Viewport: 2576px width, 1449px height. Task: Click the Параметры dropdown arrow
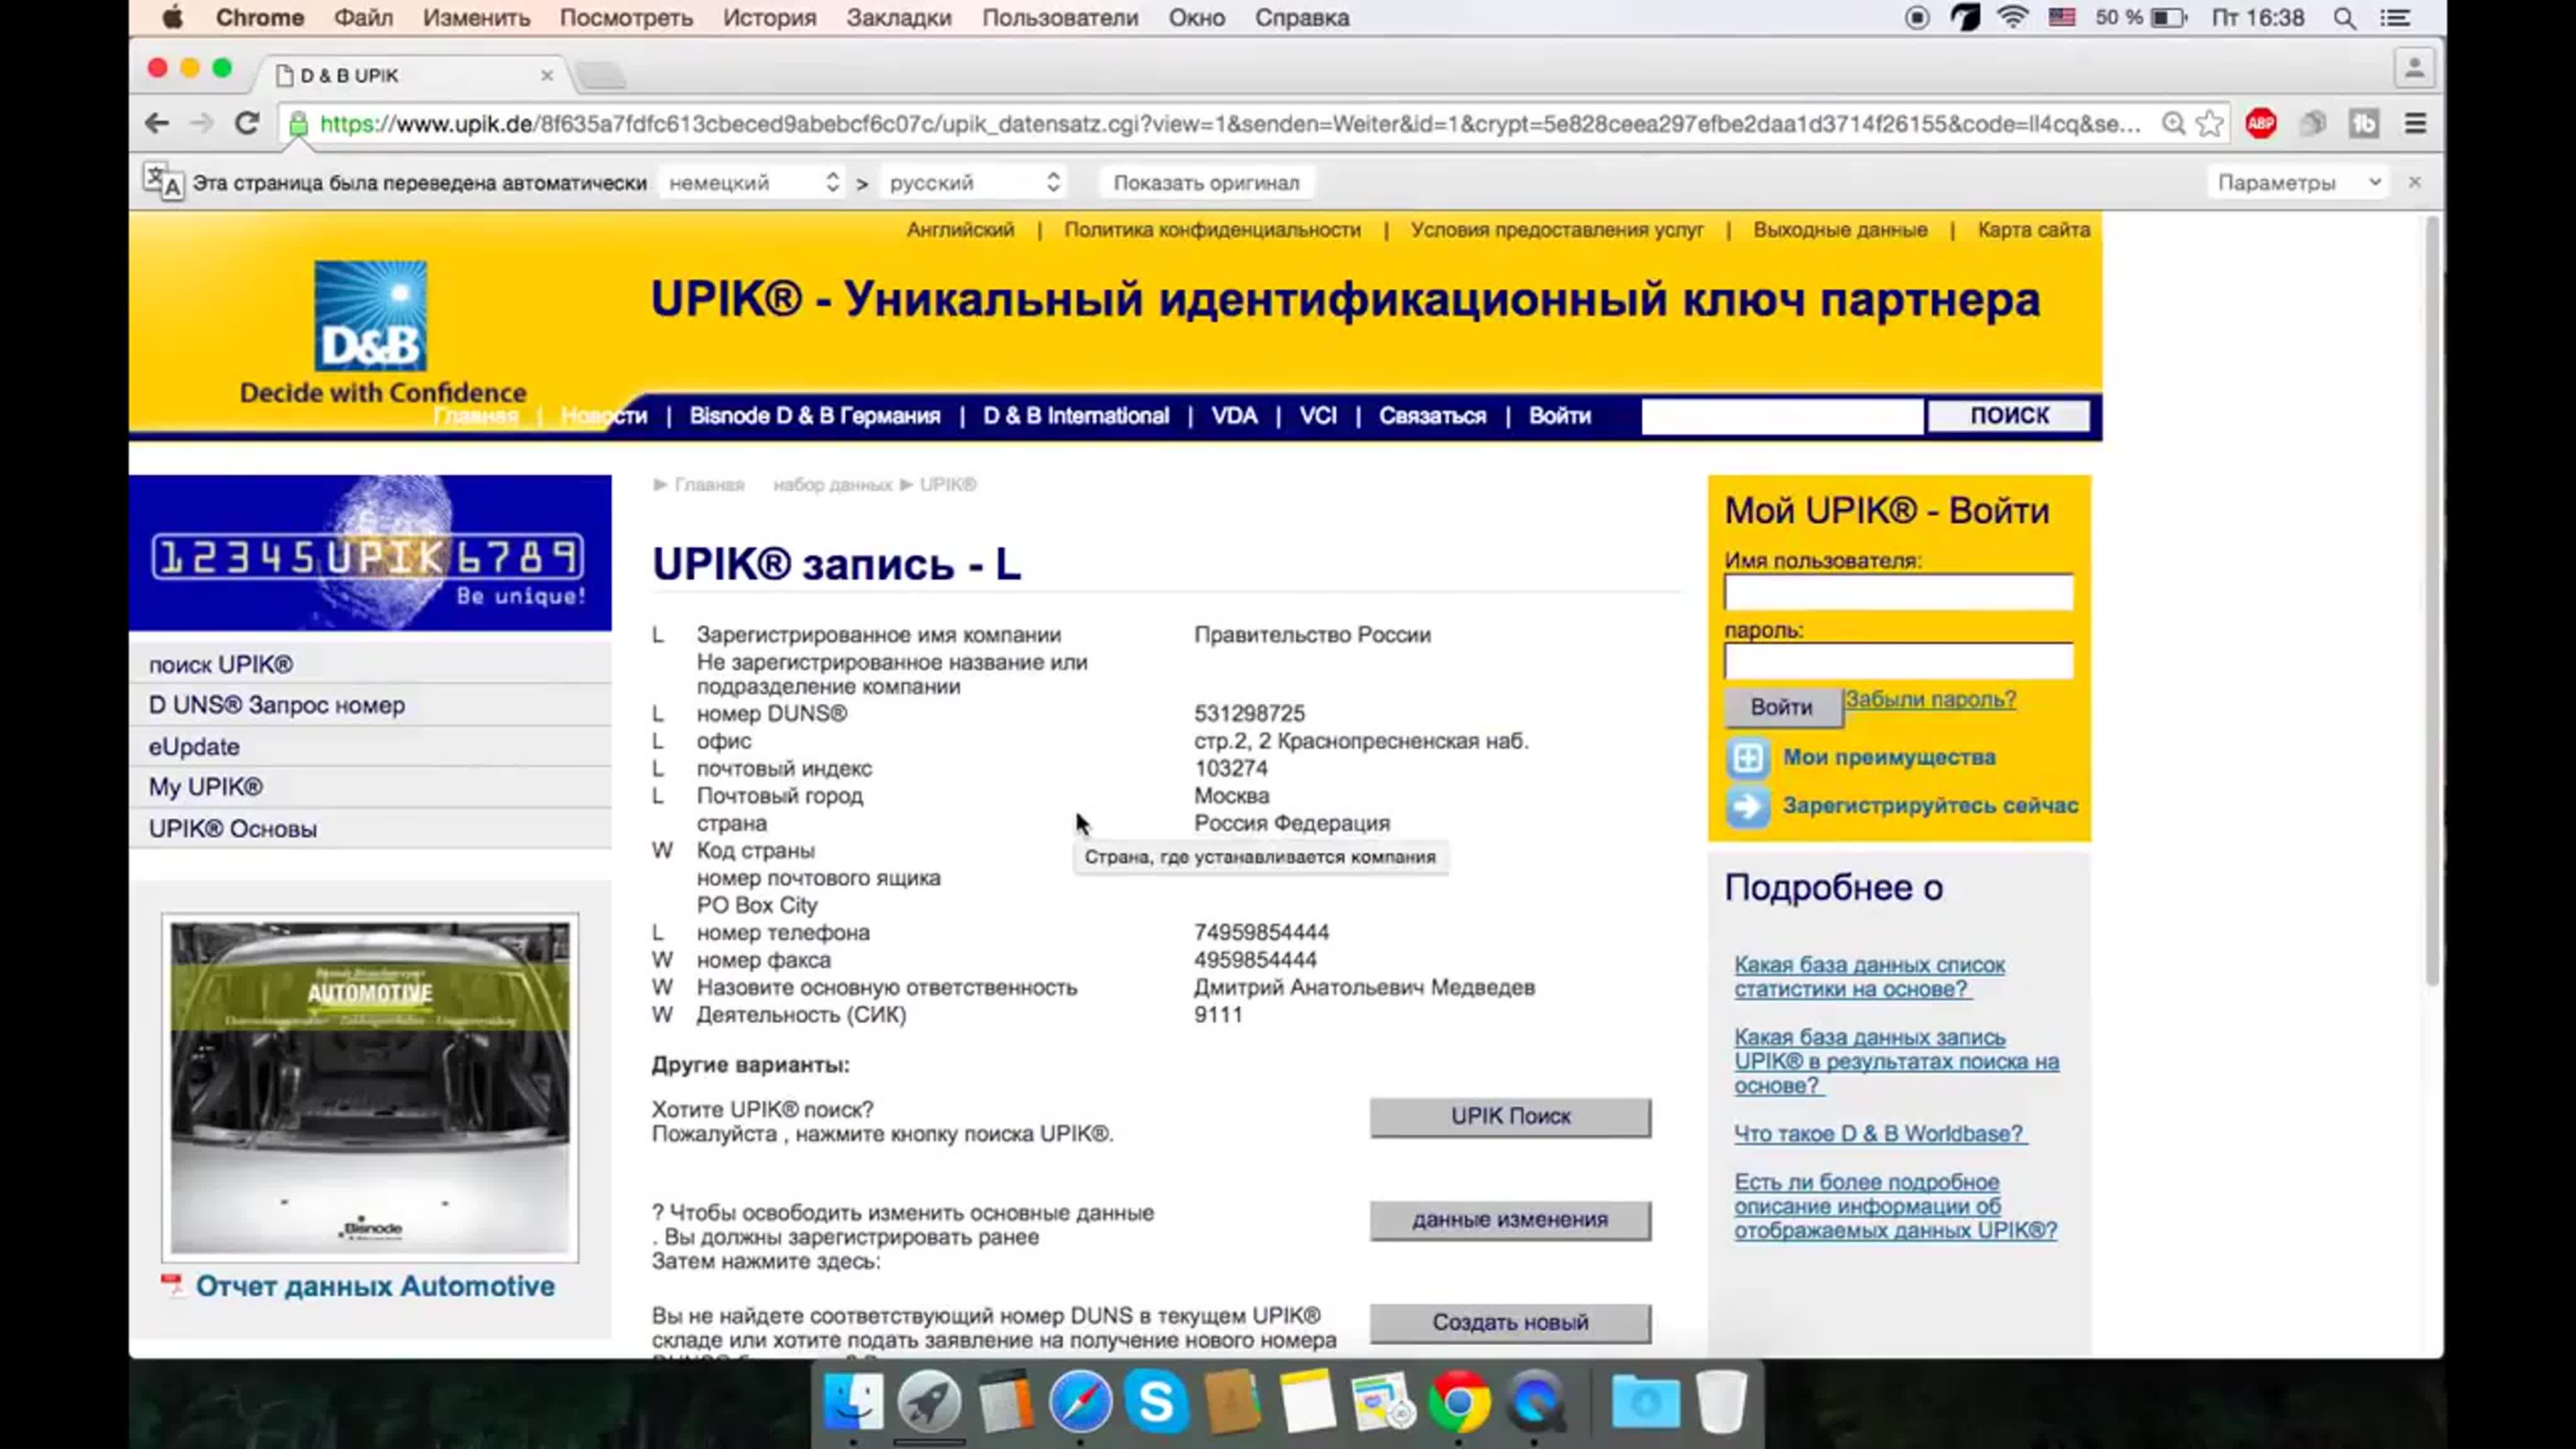[x=2371, y=182]
